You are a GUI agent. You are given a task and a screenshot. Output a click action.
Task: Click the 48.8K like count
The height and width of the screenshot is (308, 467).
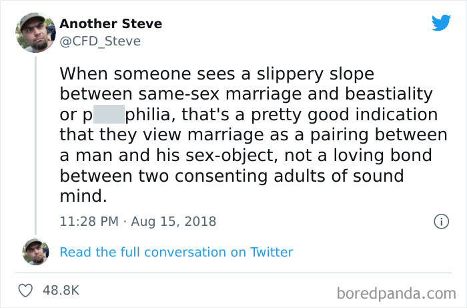(x=61, y=291)
